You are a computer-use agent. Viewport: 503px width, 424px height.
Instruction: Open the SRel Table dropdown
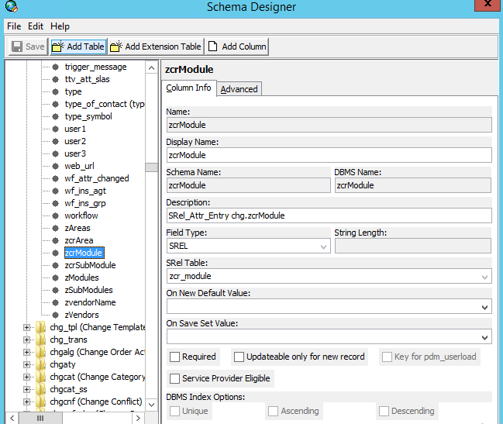(x=484, y=277)
